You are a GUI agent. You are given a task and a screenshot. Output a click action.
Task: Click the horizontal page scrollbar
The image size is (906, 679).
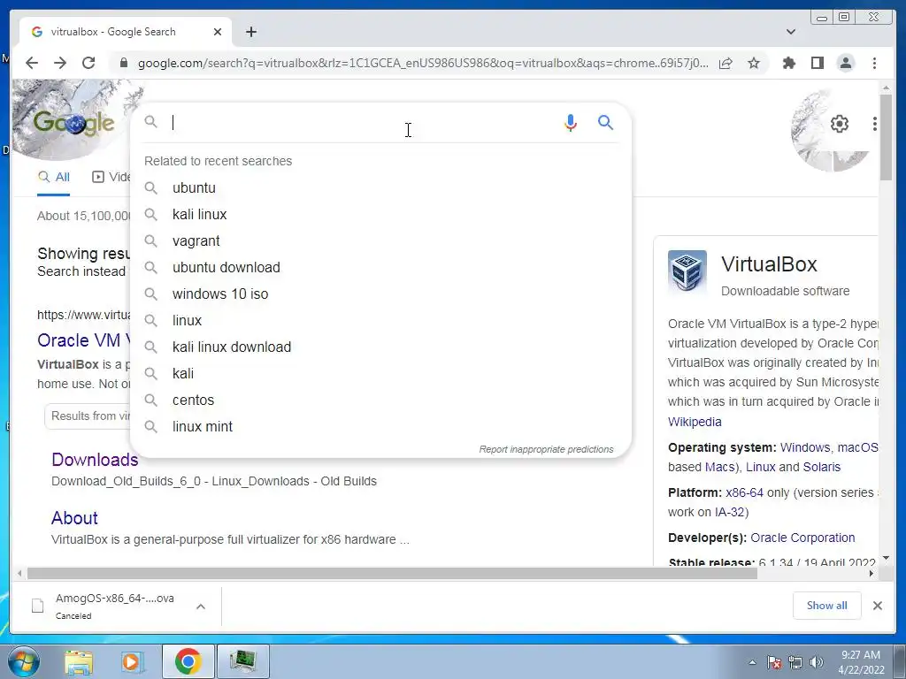392,573
